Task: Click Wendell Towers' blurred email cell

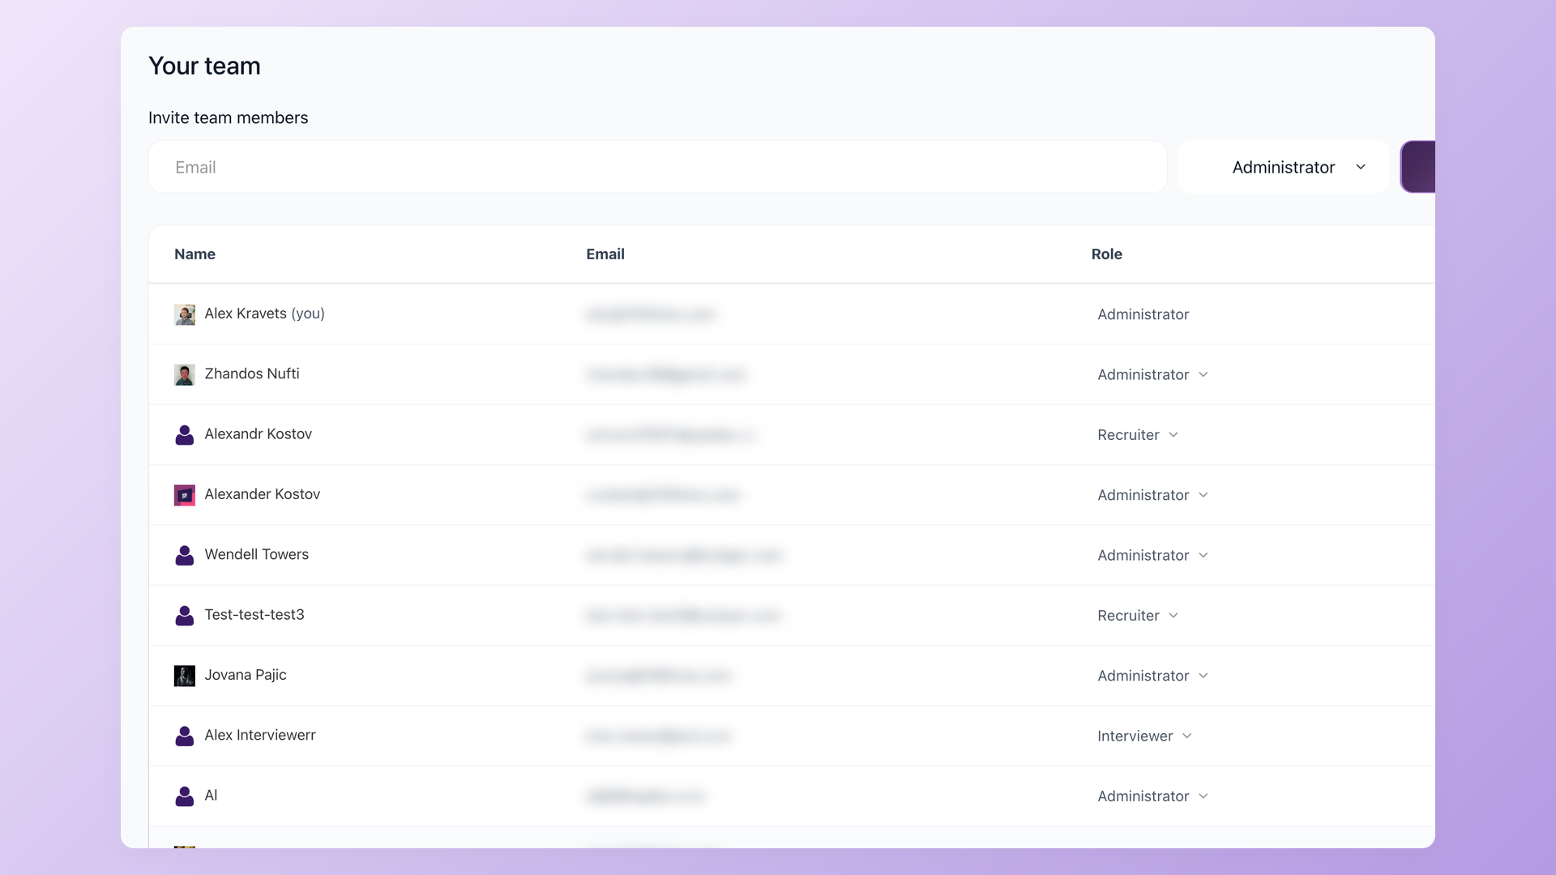Action: coord(684,555)
